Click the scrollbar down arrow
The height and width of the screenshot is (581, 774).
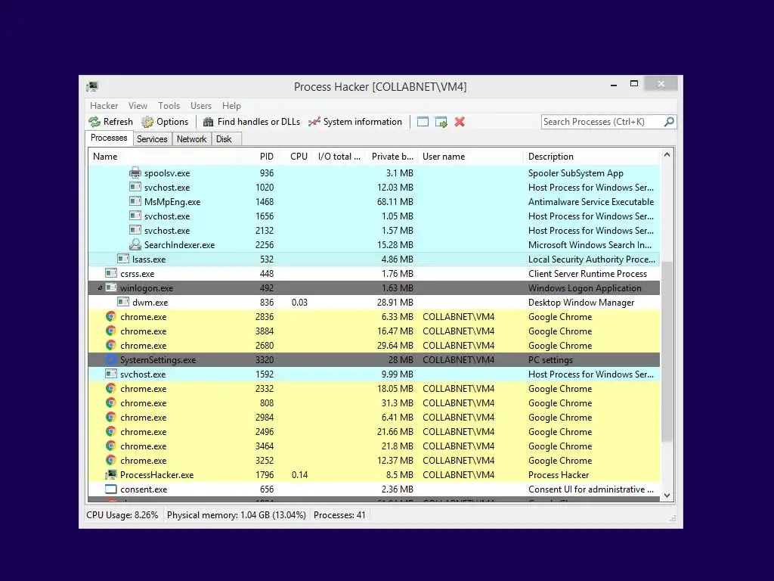point(667,495)
